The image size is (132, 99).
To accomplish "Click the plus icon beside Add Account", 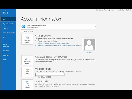I will tap(23, 31).
